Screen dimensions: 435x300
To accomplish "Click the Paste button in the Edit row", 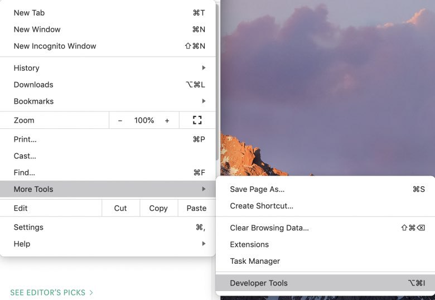I will tap(196, 208).
